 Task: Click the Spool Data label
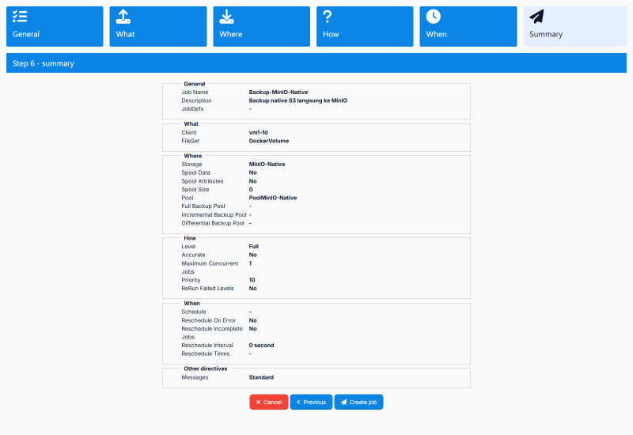click(195, 172)
